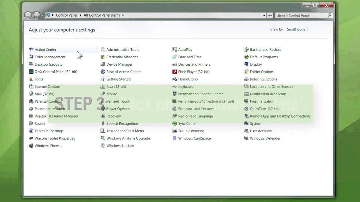Viewport: 360px width, 202px height.
Task: Click the HomeGroup icon
Action: click(175, 79)
